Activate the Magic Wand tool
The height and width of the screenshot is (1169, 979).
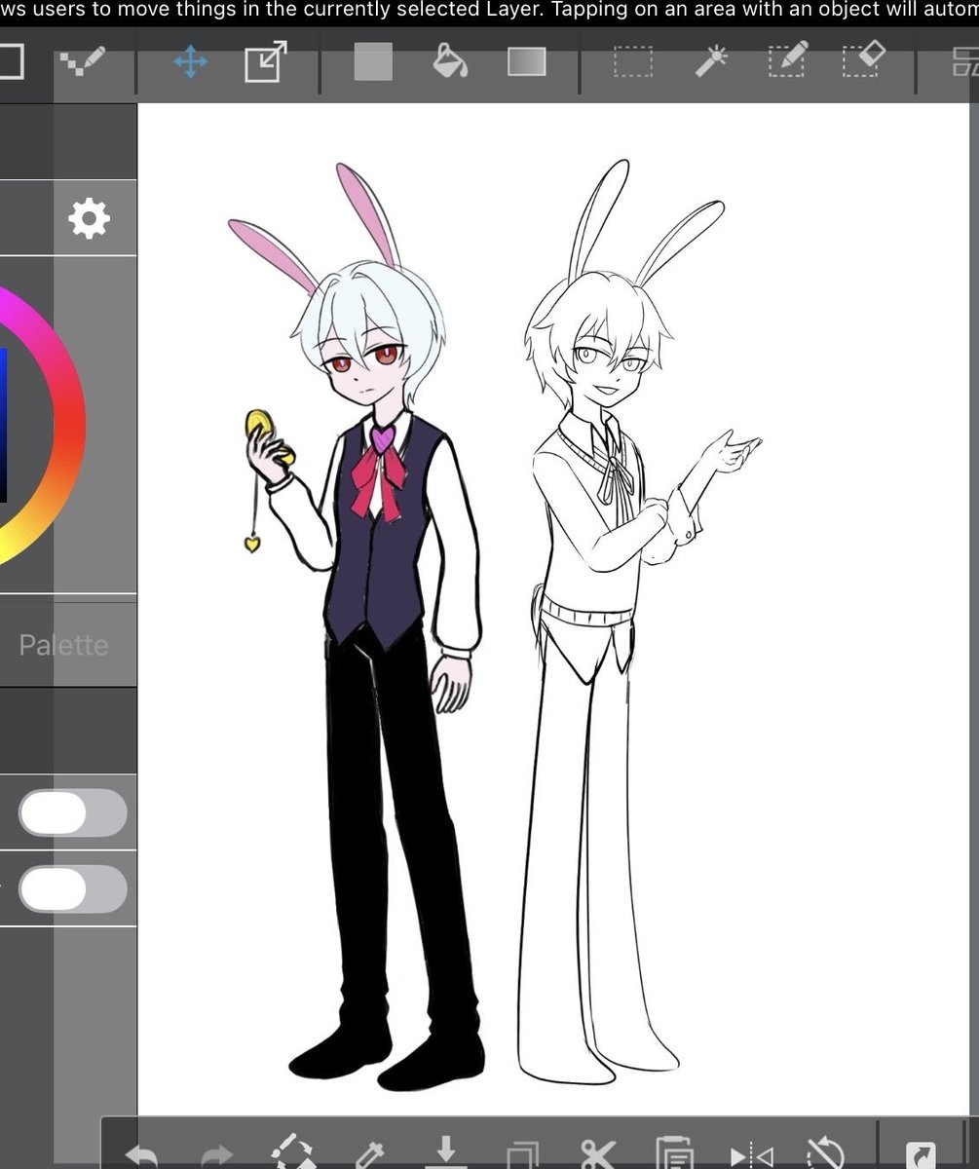click(x=710, y=61)
